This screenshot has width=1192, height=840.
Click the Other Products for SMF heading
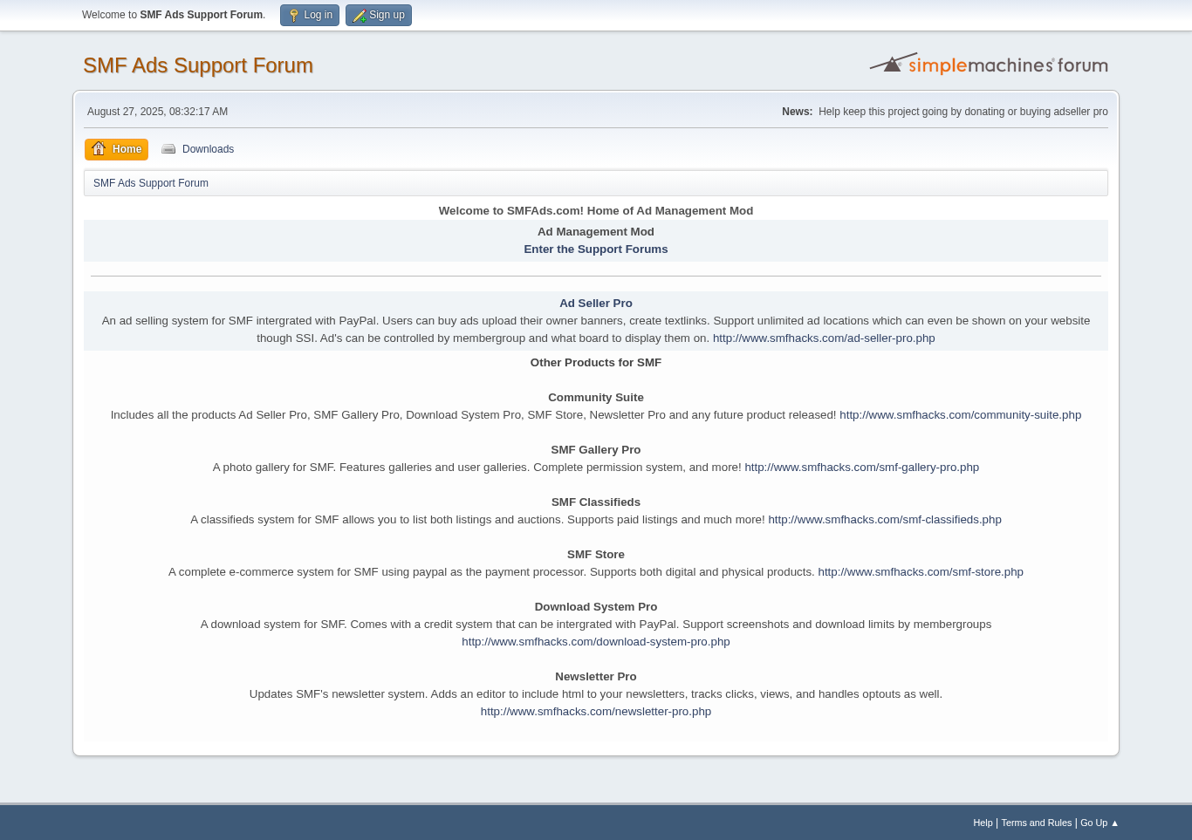(596, 363)
